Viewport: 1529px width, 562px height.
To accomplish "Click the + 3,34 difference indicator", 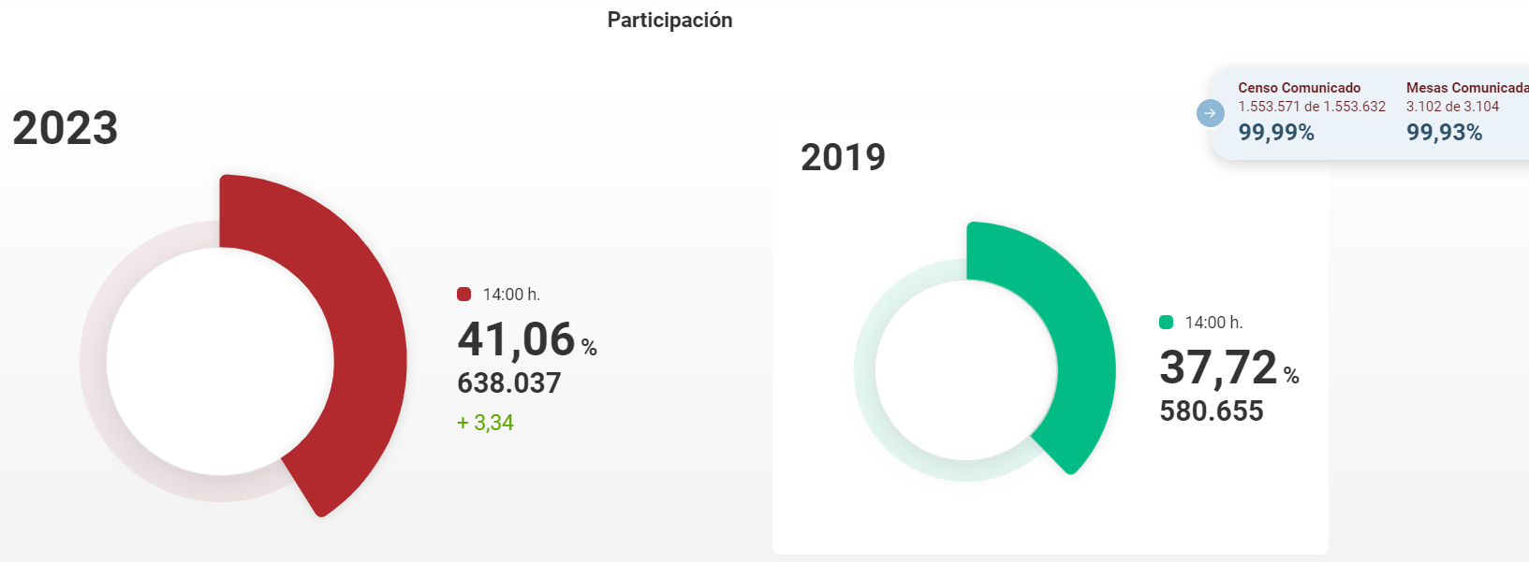I will (x=485, y=423).
